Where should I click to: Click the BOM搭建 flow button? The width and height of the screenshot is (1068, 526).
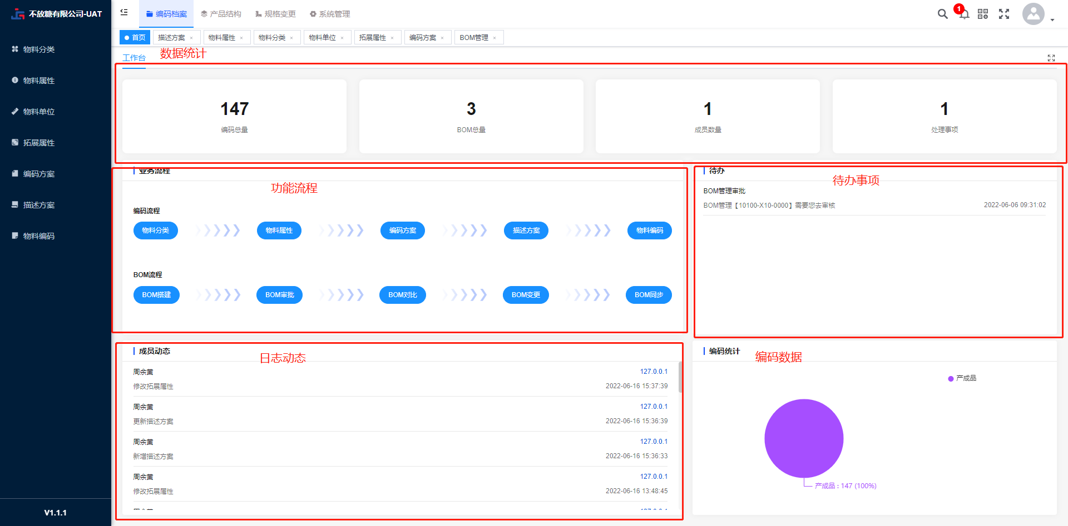[x=156, y=295]
